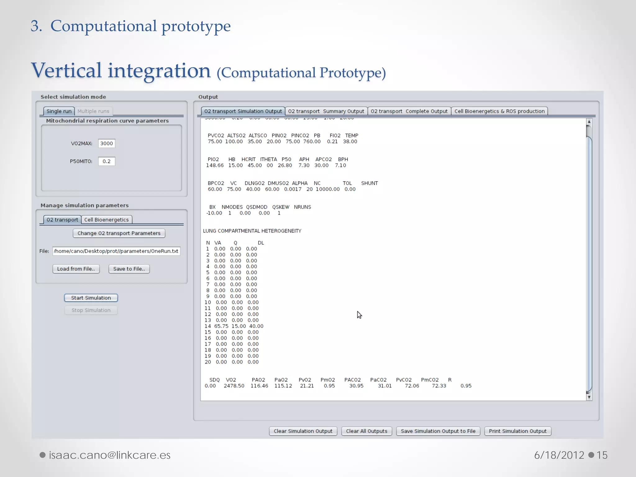Click the isaac.cano@linkcare.es email text
This screenshot has height=477, width=636.
(x=110, y=455)
